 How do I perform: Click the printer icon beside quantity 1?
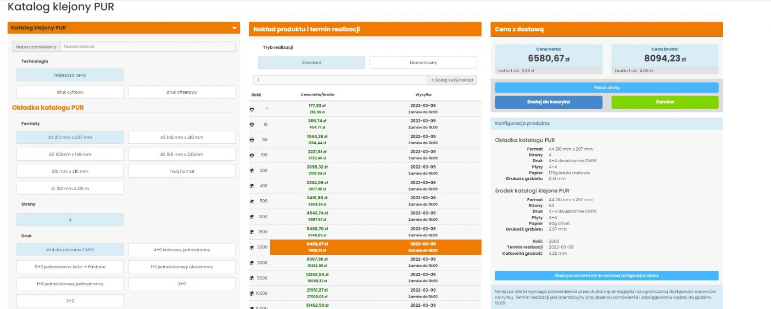pos(251,109)
